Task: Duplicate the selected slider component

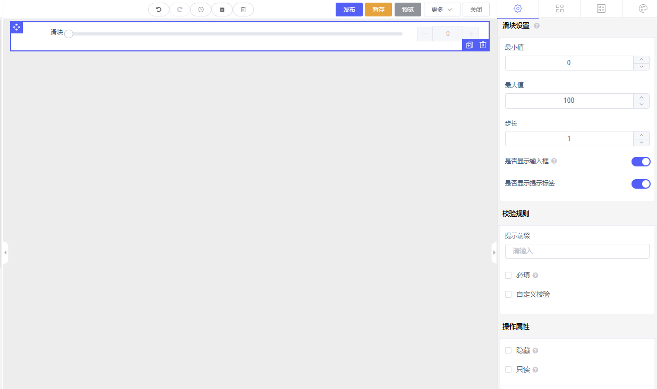Action: [x=470, y=45]
